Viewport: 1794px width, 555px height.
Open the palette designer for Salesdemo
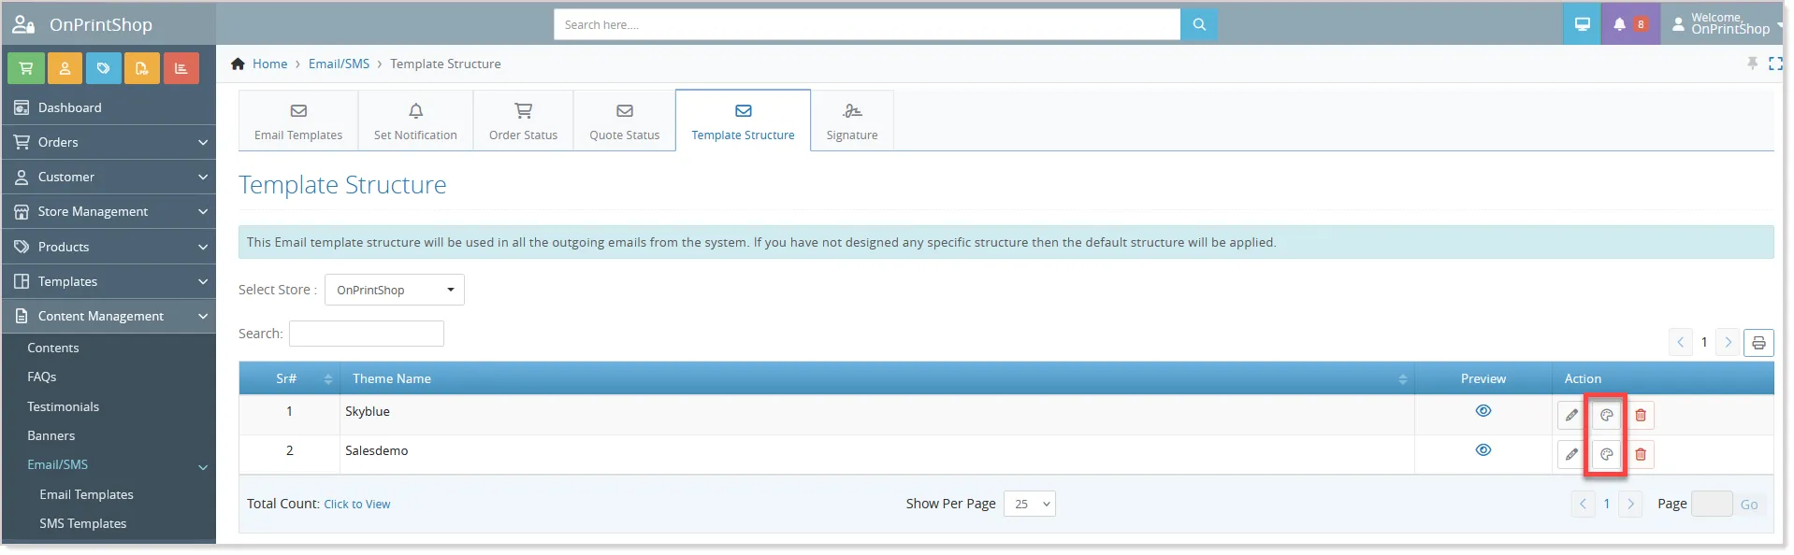(x=1606, y=454)
